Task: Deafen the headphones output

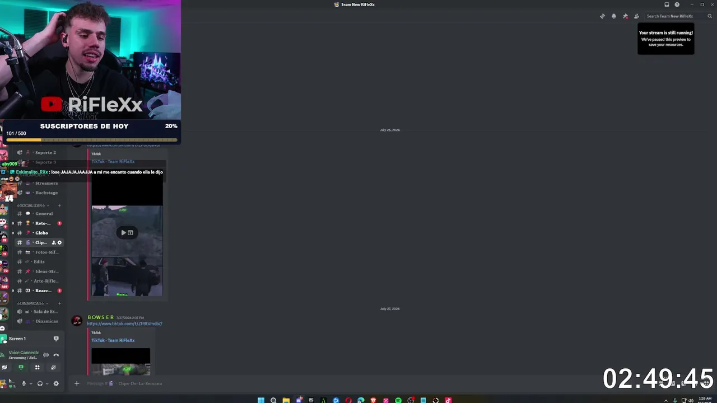Action: click(40, 383)
